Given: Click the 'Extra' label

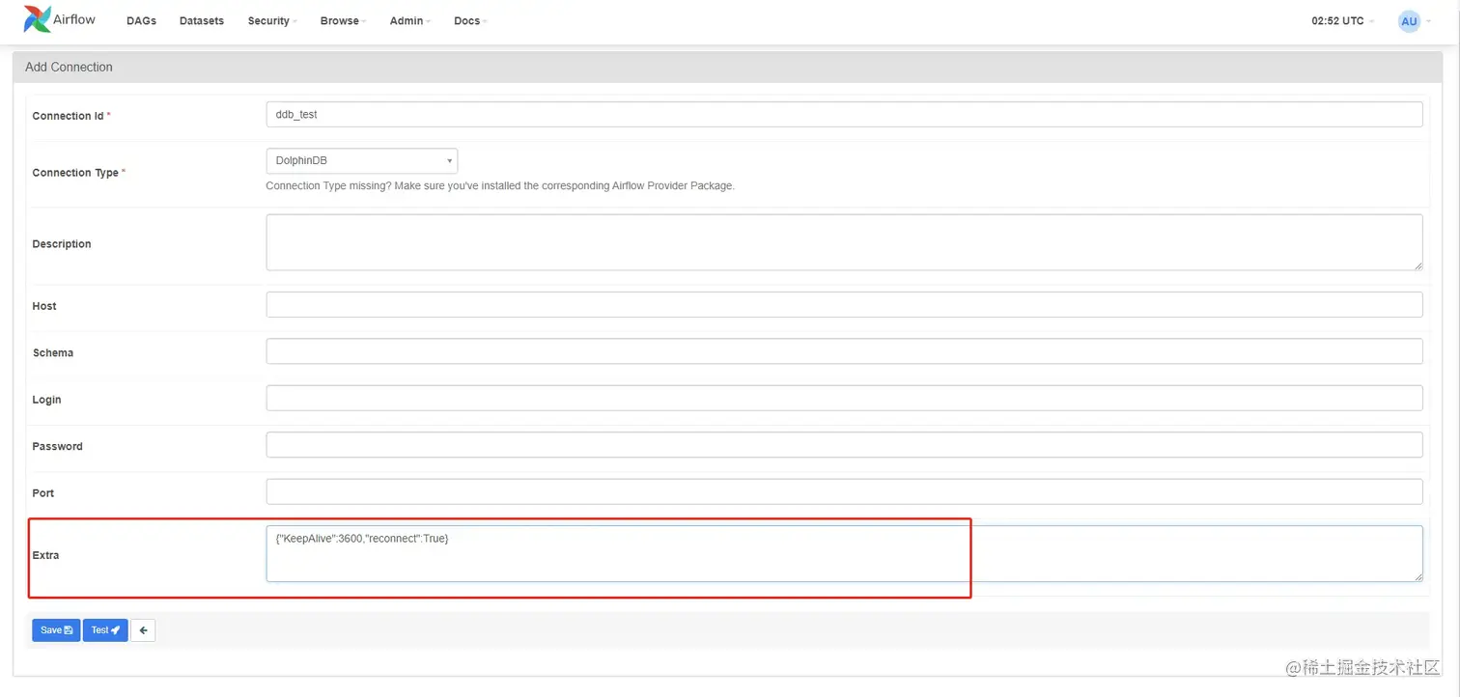Looking at the screenshot, I should tap(45, 555).
